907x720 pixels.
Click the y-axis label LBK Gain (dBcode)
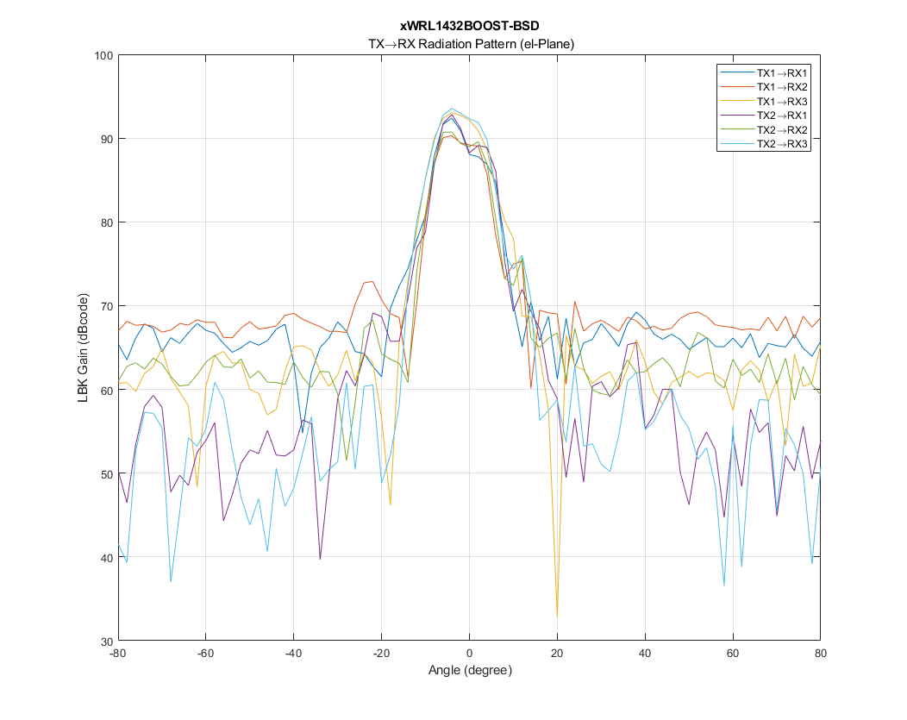pos(84,348)
